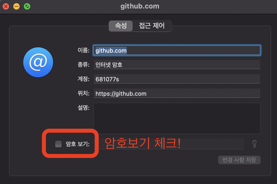Click the github.com window title text
277x184 pixels.
coord(140,6)
